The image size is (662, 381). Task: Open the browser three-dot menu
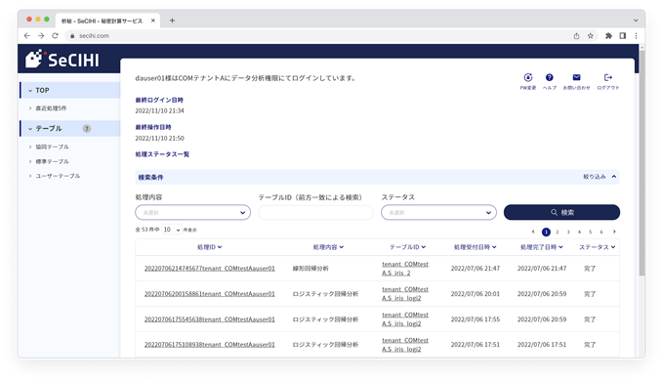coord(636,36)
